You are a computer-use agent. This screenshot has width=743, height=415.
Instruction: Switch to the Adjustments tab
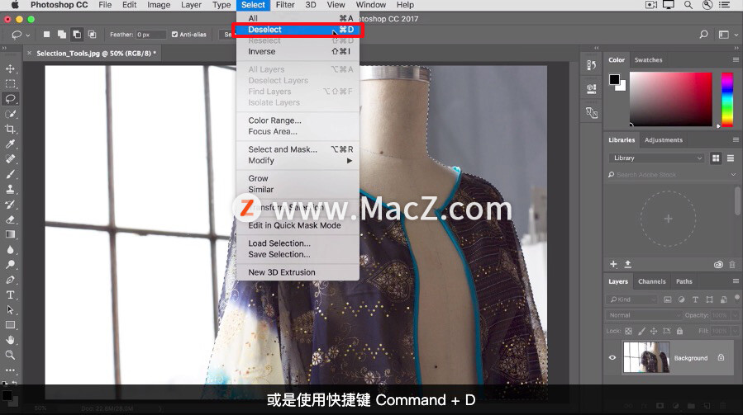664,139
